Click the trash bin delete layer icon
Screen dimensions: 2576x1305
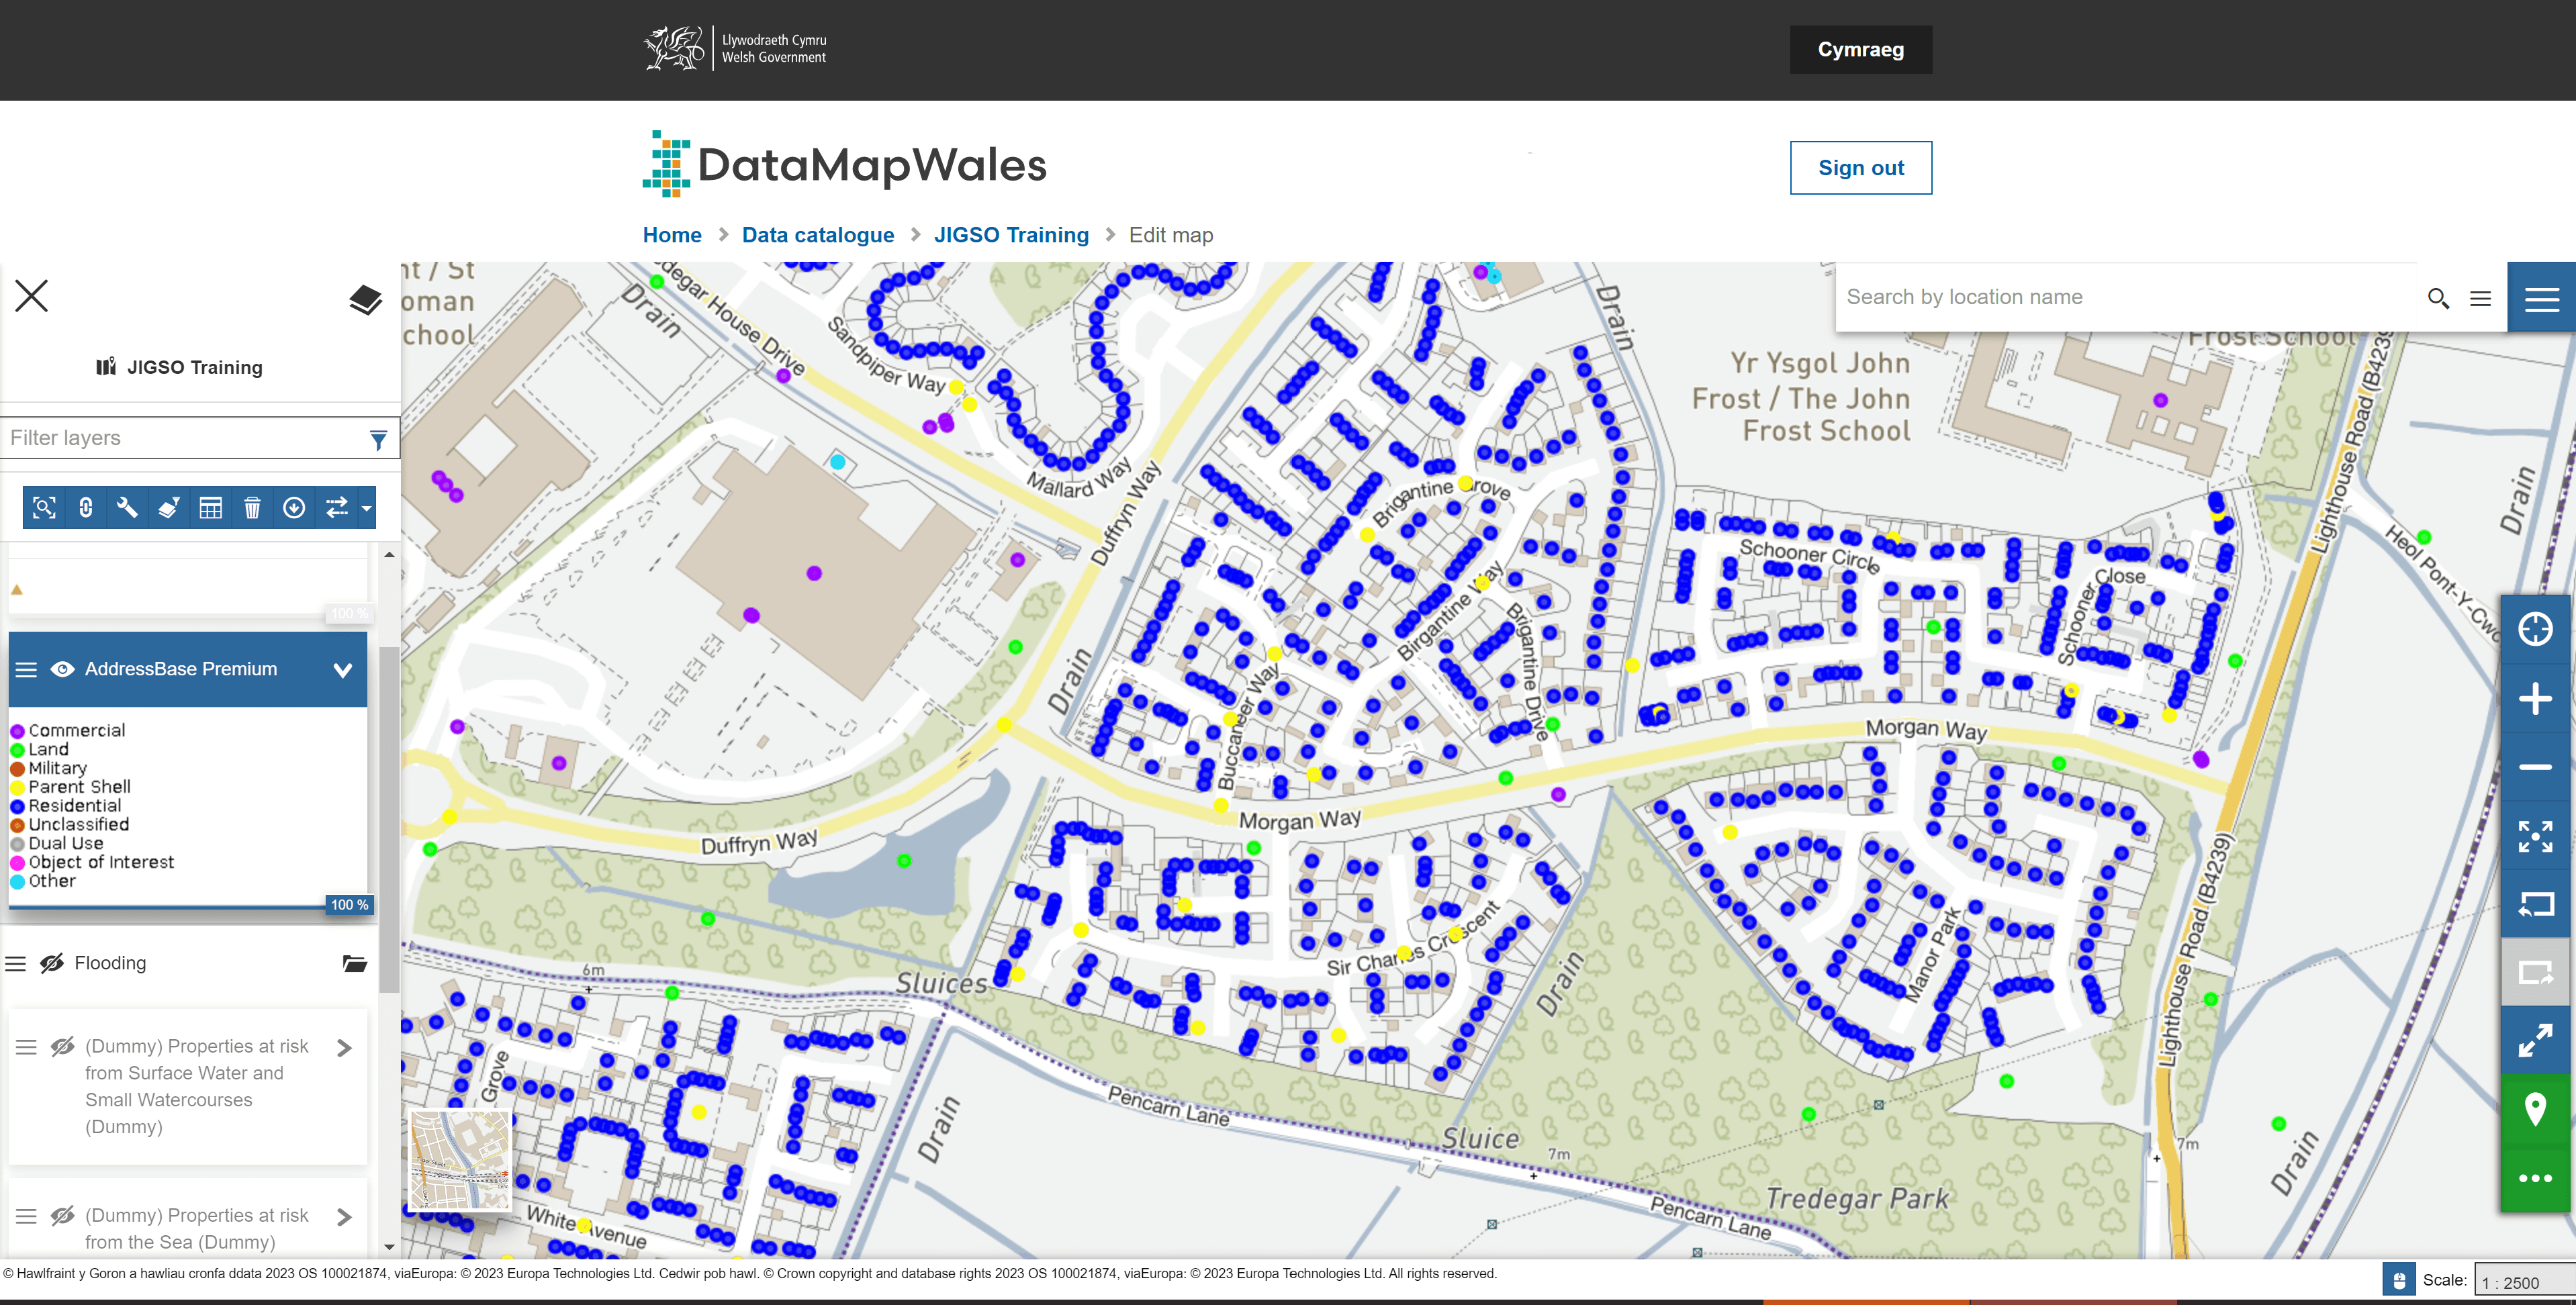(252, 508)
